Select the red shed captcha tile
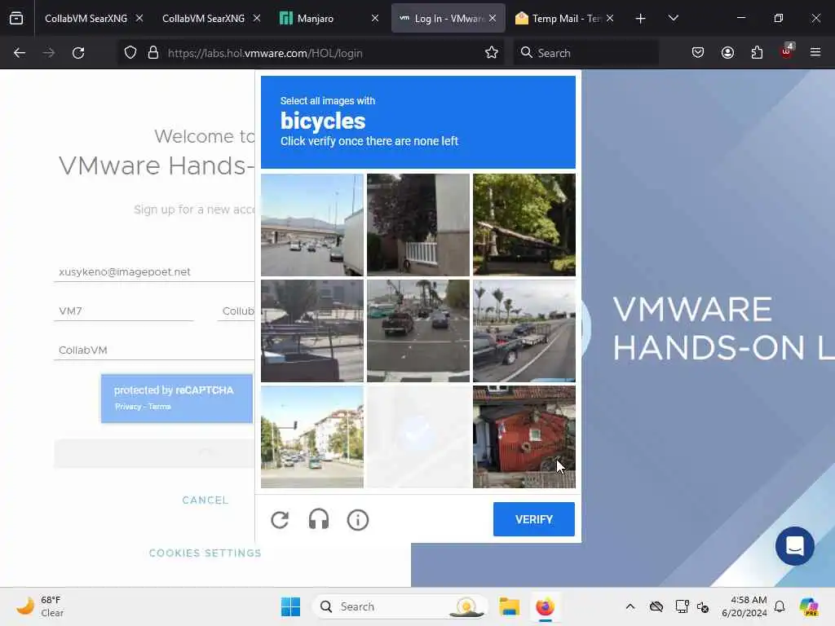Screen dimensions: 835x626 click(x=524, y=437)
